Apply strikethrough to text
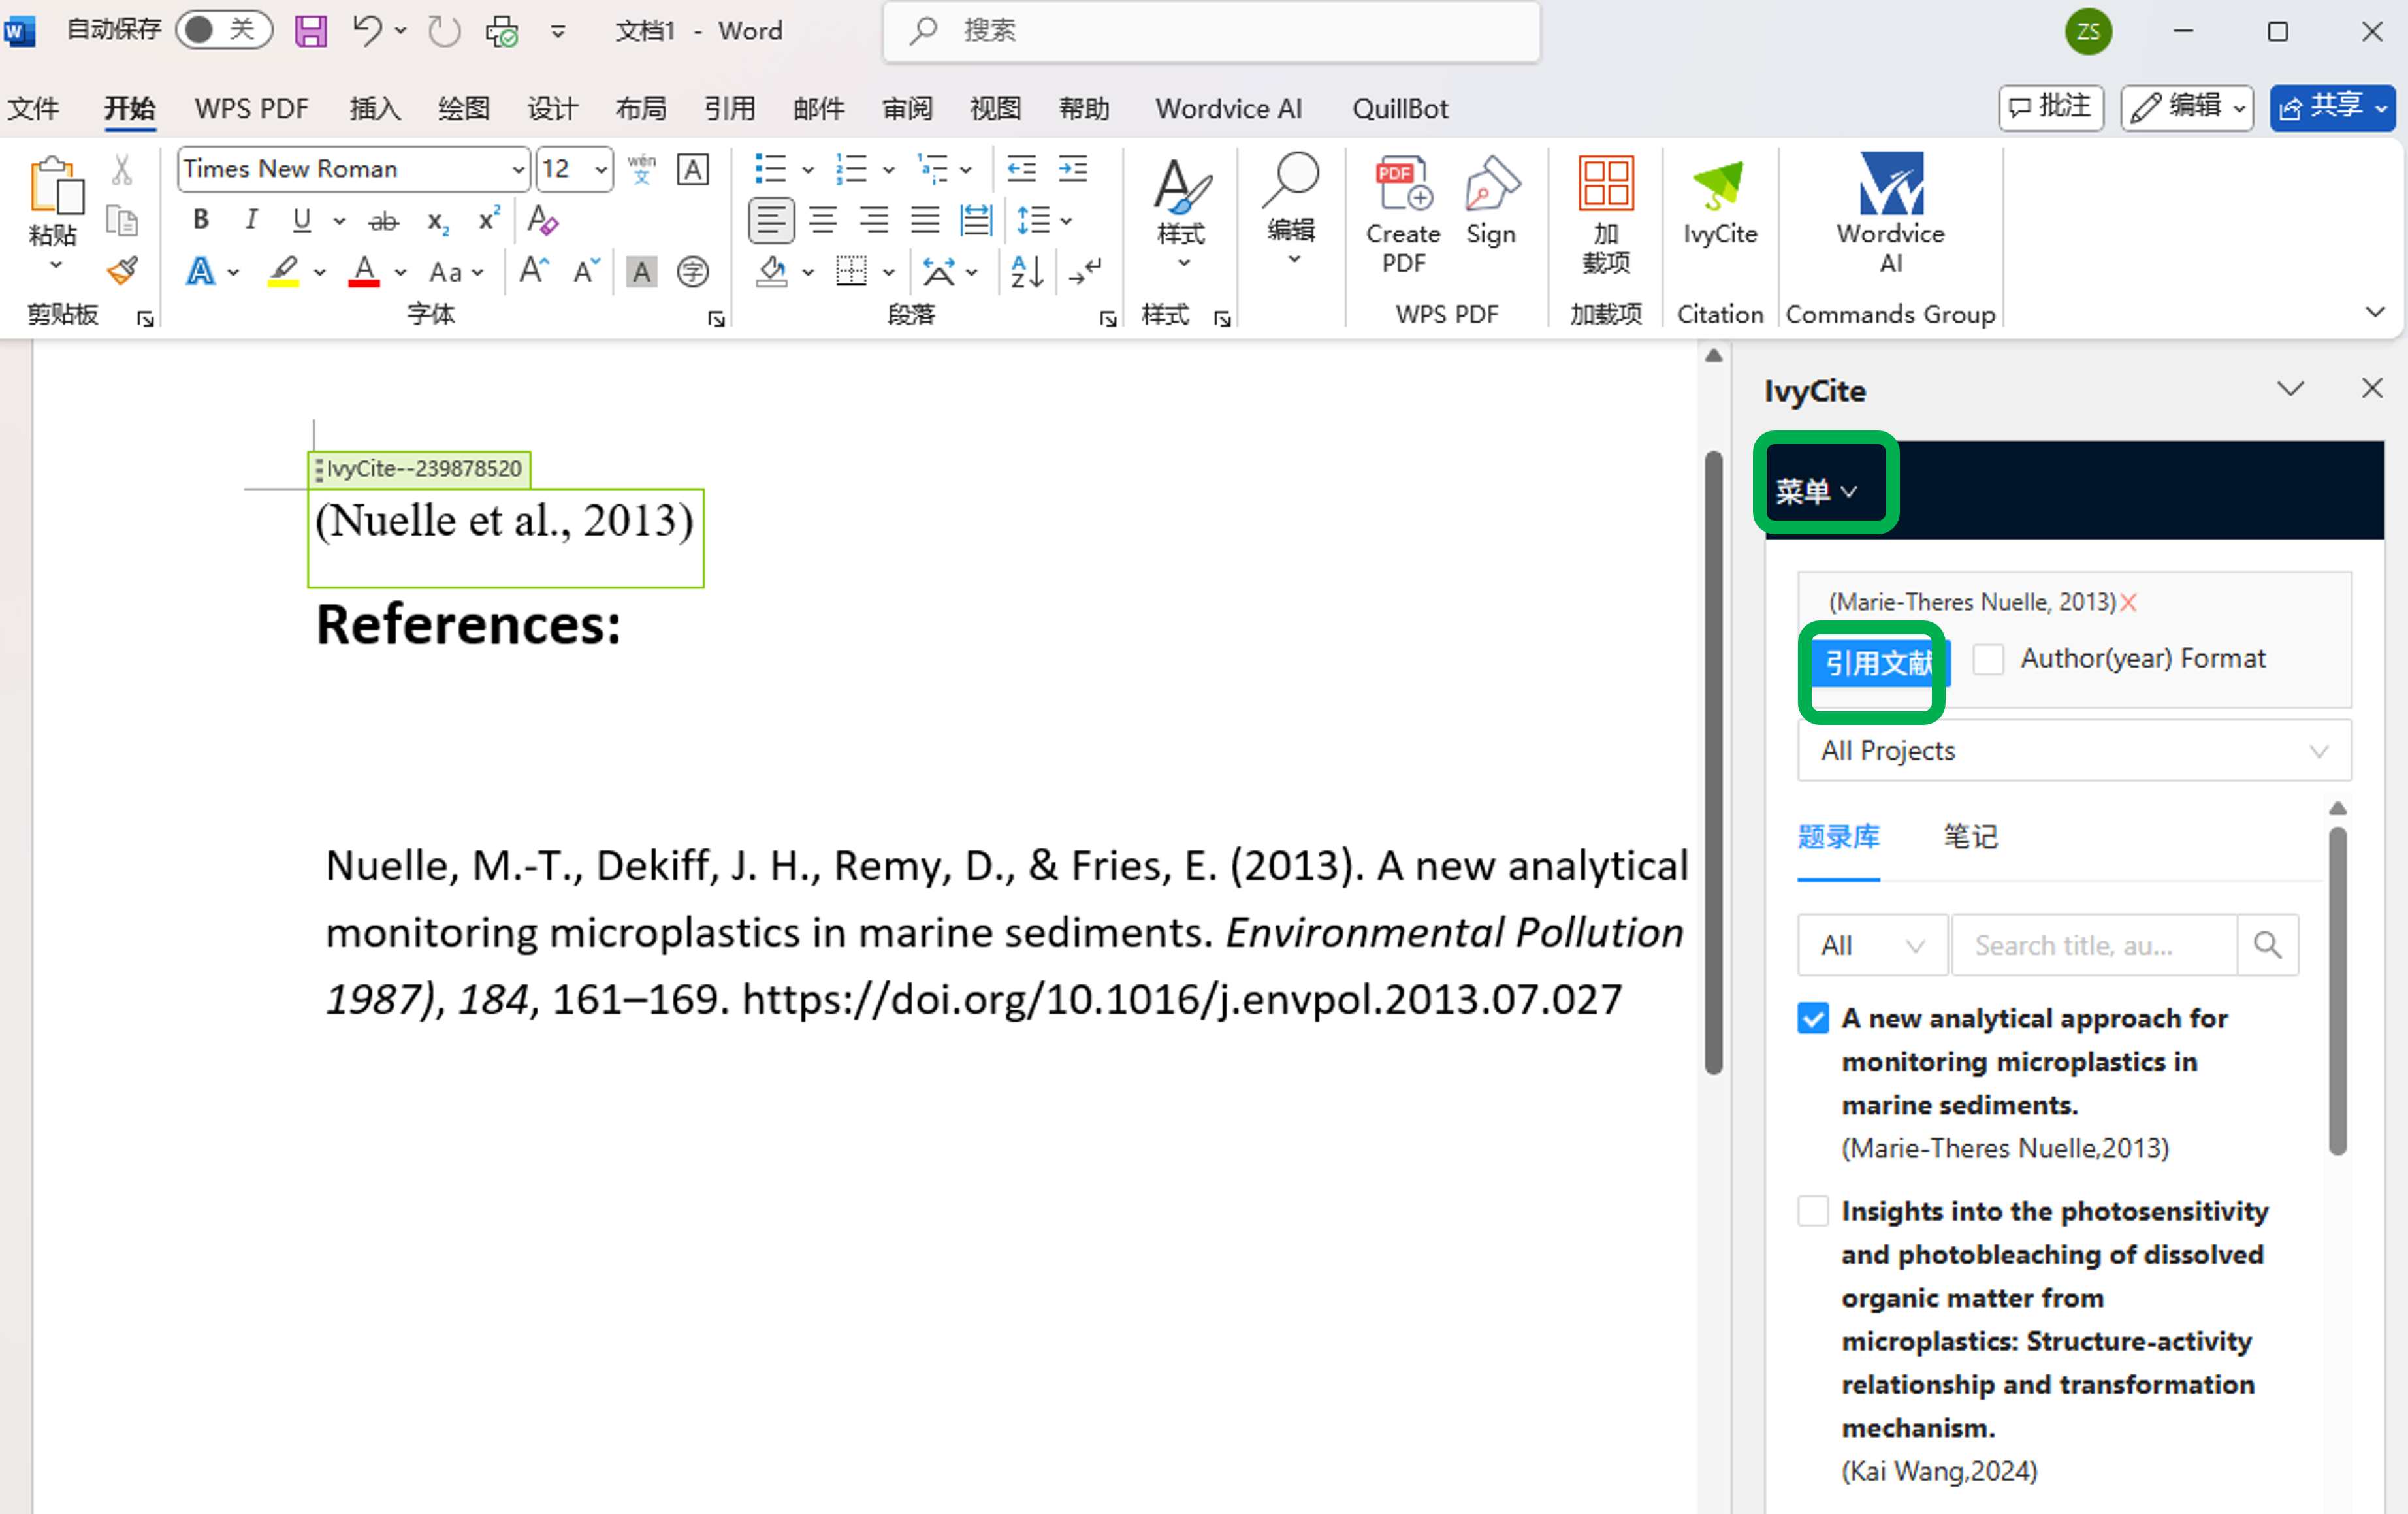Image resolution: width=2408 pixels, height=1514 pixels. 383,220
